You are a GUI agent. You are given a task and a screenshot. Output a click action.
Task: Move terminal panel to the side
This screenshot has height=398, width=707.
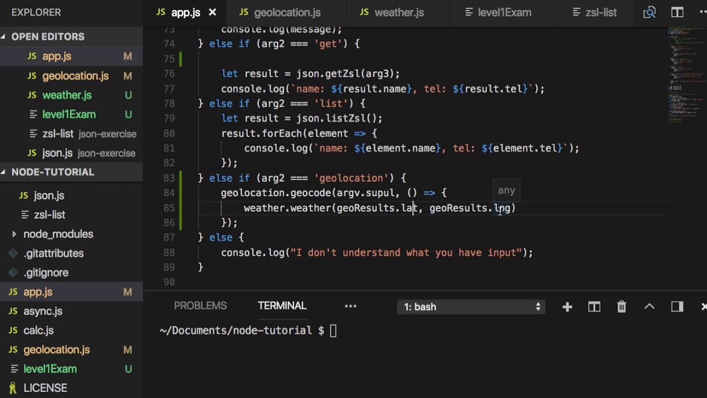click(x=677, y=307)
